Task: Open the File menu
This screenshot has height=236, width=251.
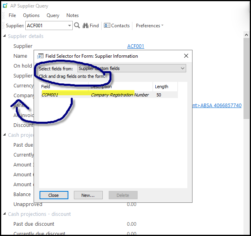Action: pyautogui.click(x=12, y=15)
